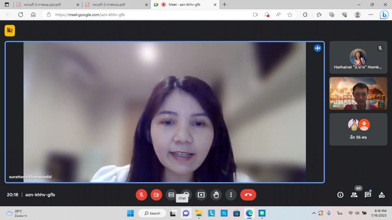Expand hidden system tray icons chevron
392x220 pixels.
tap(314, 213)
